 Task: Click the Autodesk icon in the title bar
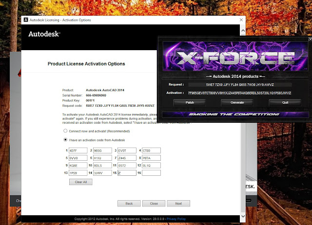tap(26, 19)
